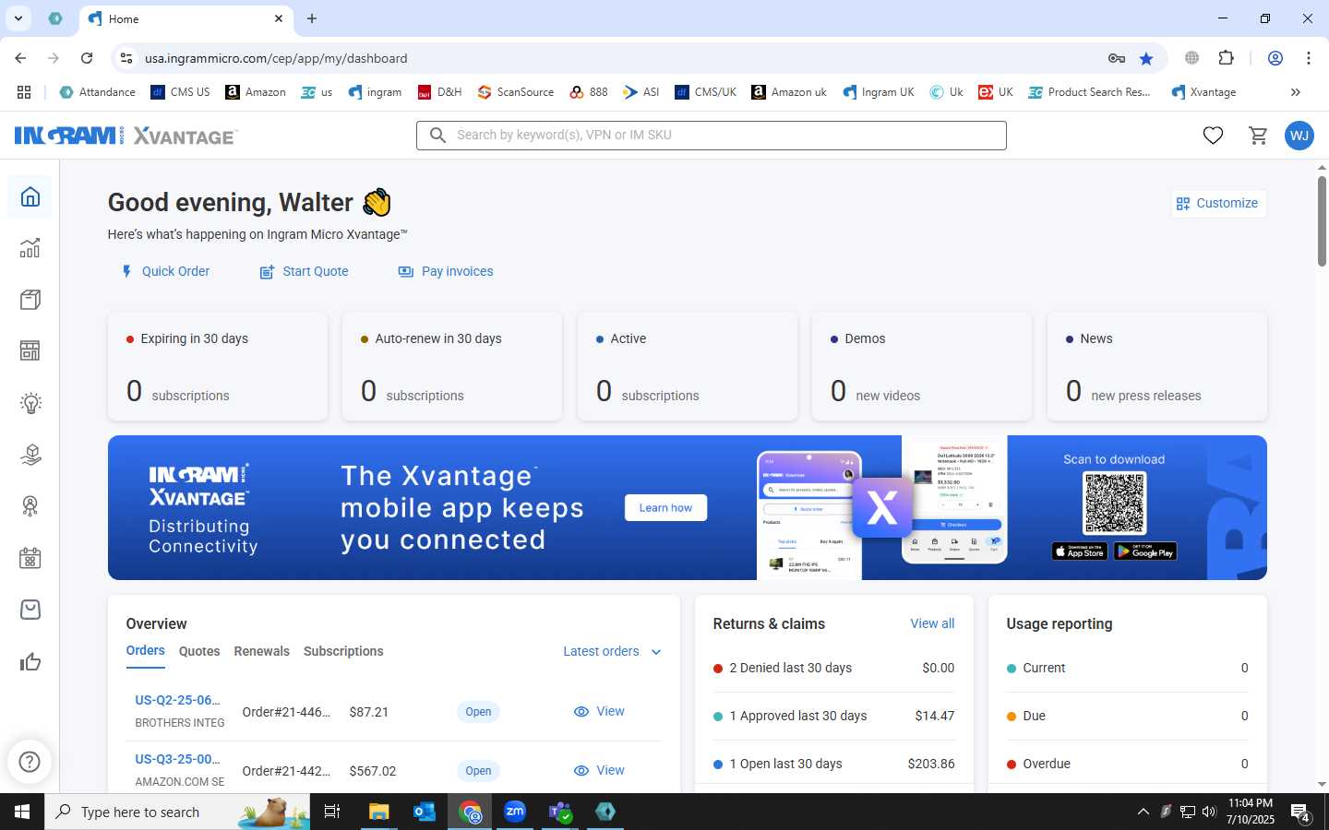Open the help question mark button

pyautogui.click(x=30, y=762)
